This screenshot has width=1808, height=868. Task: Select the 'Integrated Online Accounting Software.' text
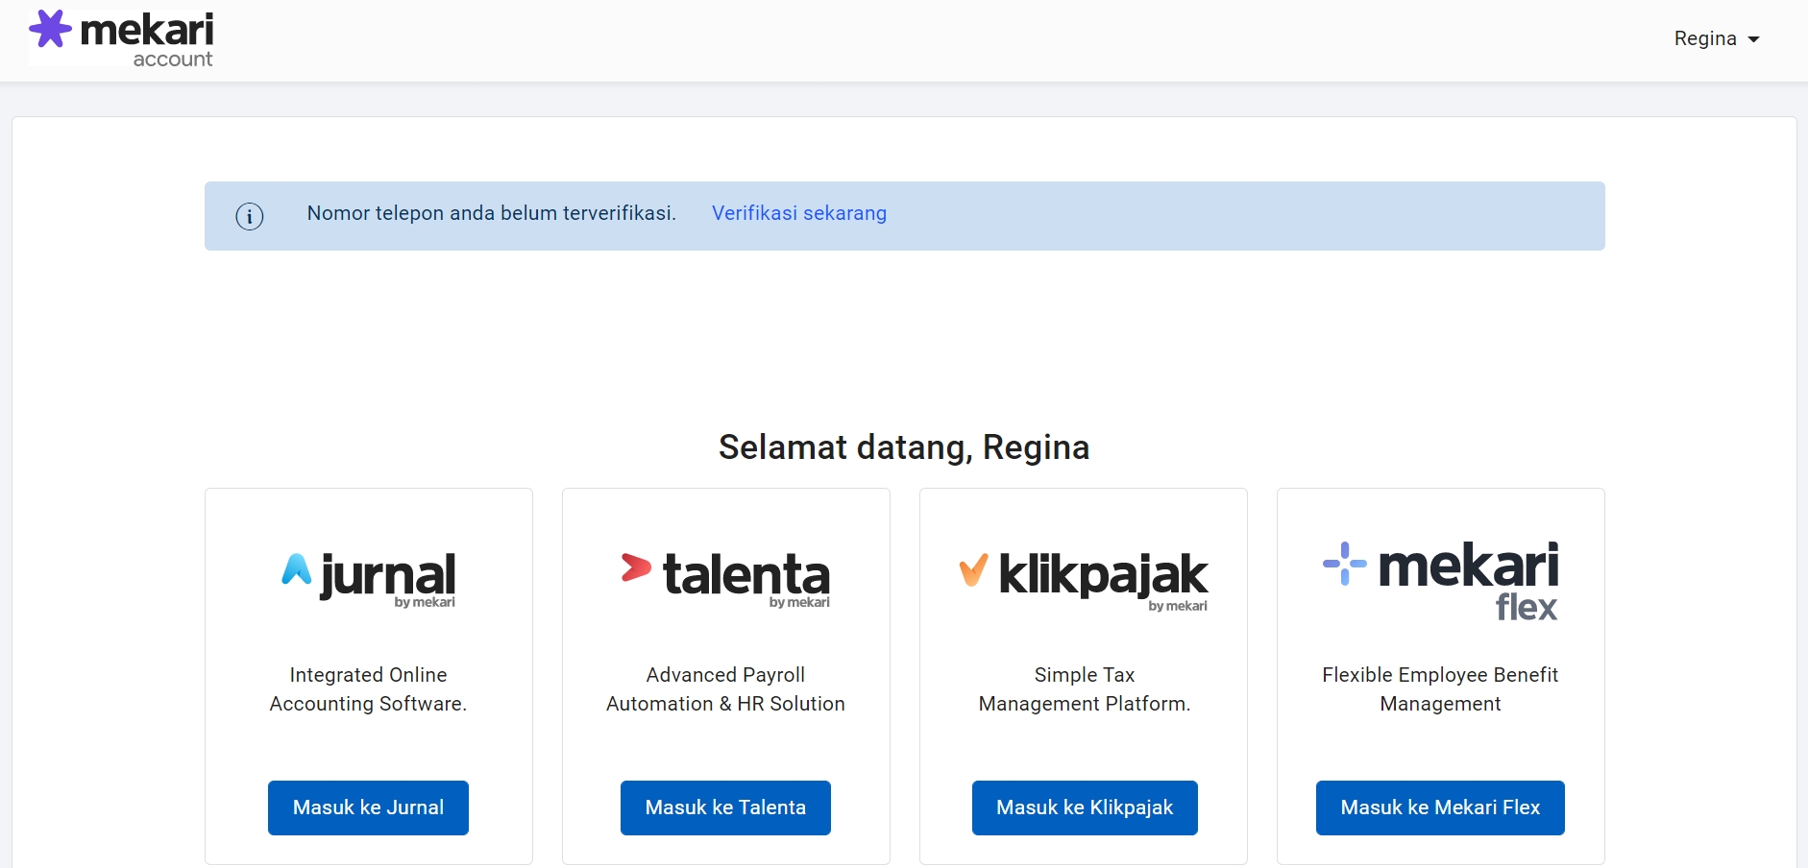point(369,689)
